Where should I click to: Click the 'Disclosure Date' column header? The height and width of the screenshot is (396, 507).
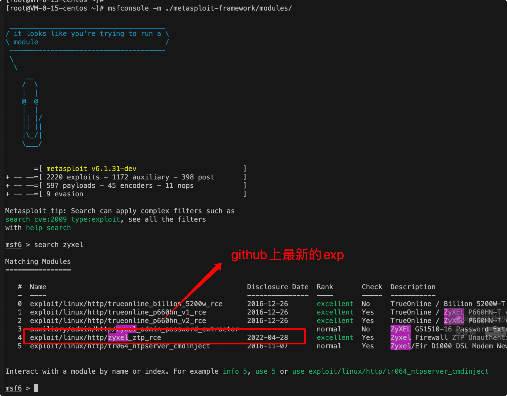click(x=278, y=287)
